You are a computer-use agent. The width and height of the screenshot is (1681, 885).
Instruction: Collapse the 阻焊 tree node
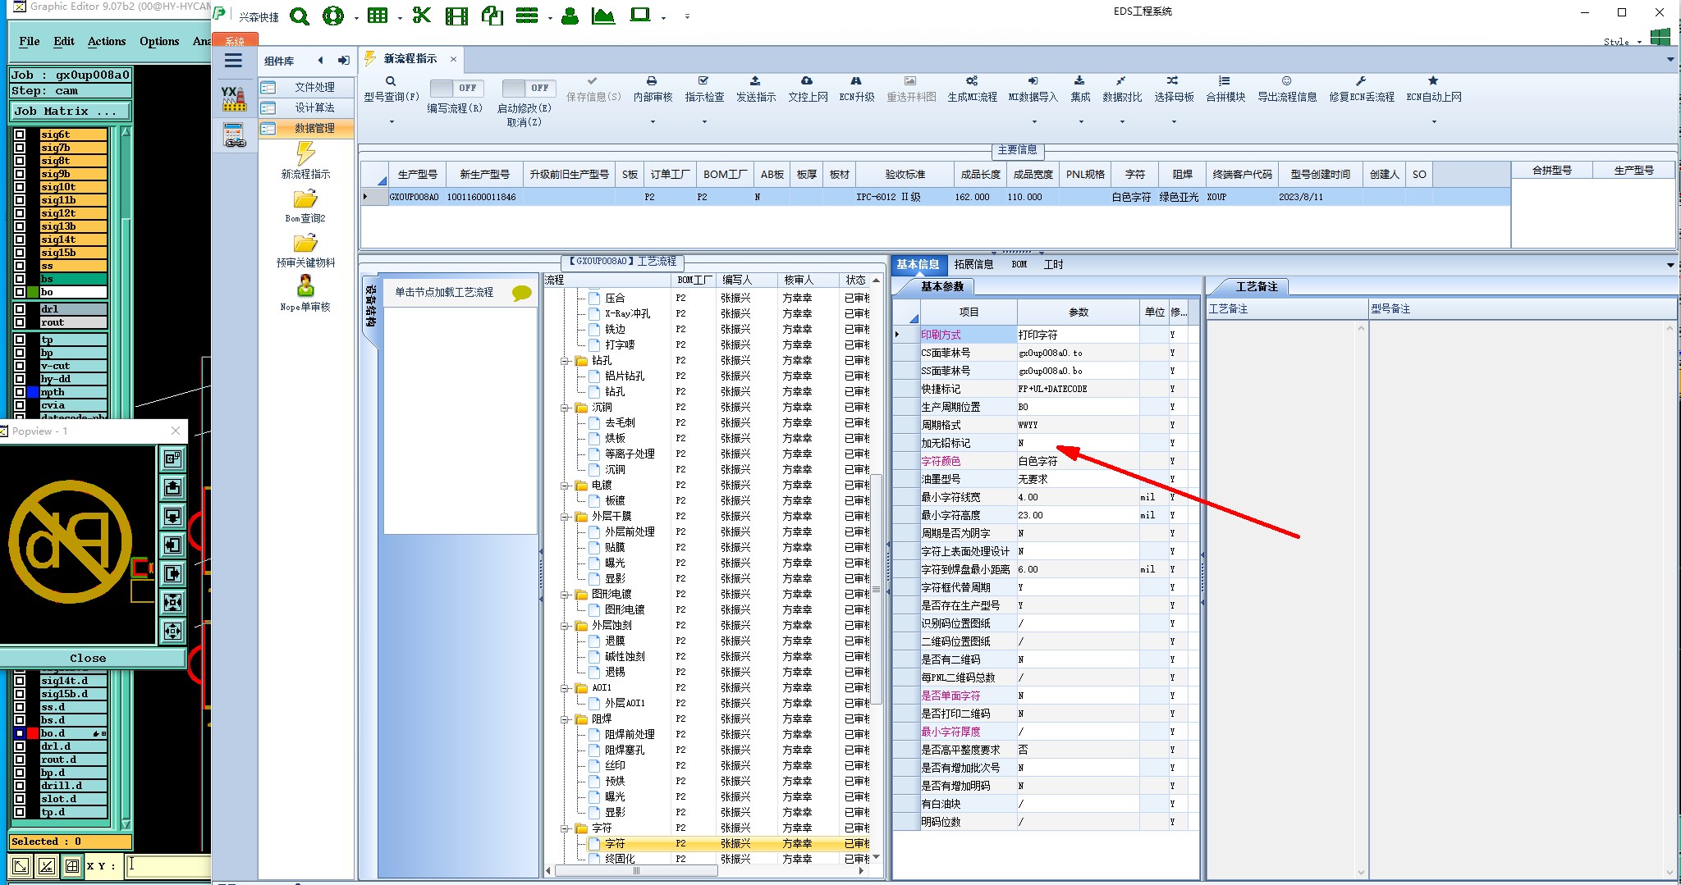point(566,719)
